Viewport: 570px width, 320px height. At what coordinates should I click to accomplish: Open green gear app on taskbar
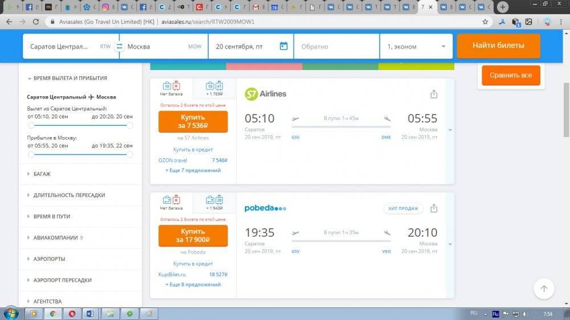pos(129,314)
